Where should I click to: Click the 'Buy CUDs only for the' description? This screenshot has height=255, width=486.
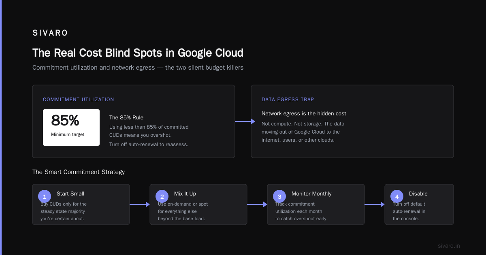pyautogui.click(x=64, y=211)
